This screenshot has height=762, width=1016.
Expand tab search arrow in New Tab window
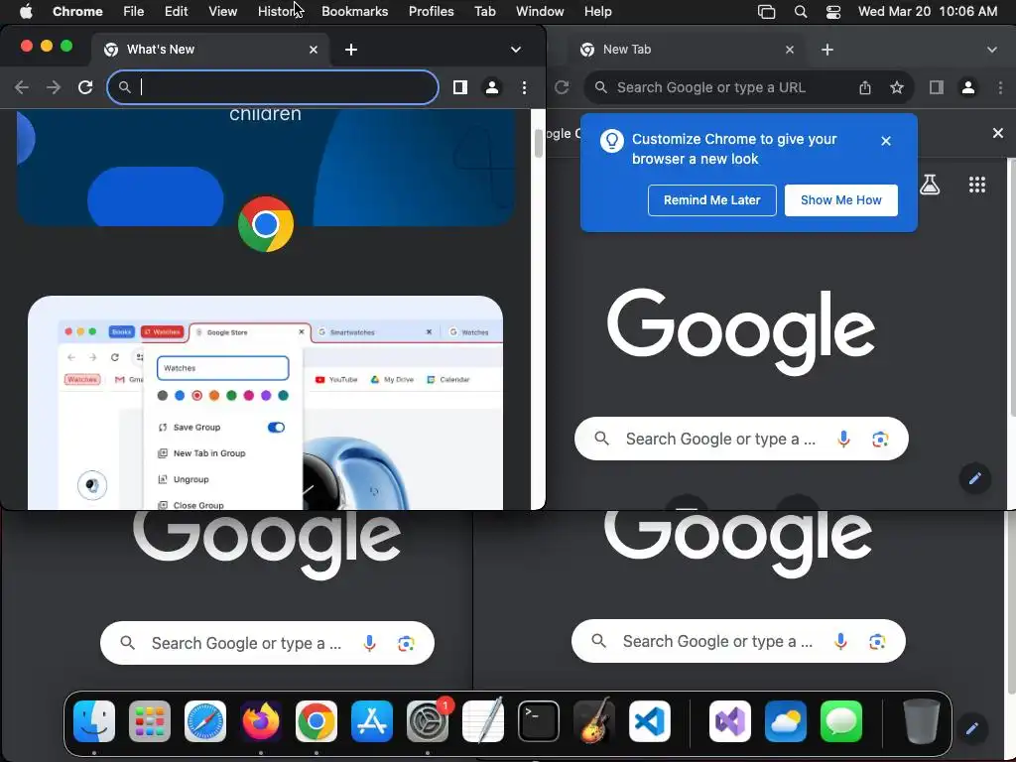coord(992,50)
